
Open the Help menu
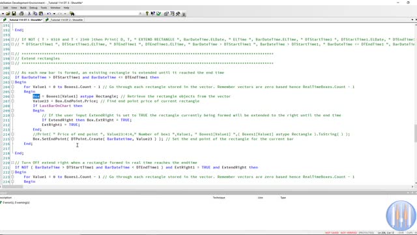click(x=66, y=8)
